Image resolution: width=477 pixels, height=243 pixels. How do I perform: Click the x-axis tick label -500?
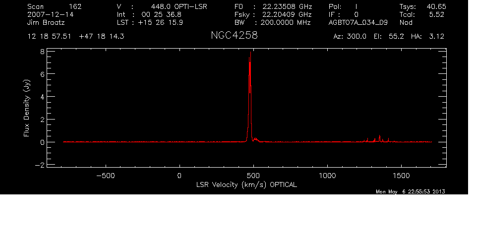pyautogui.click(x=106, y=176)
